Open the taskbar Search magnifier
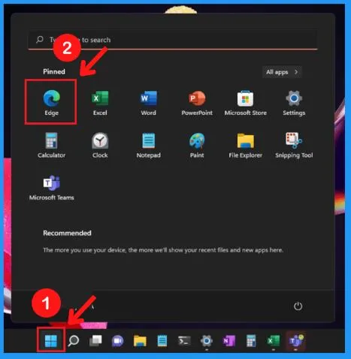The width and height of the screenshot is (351, 359). [74, 341]
